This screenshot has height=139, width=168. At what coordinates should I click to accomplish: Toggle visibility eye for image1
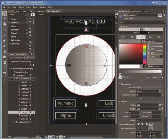click(30, 86)
